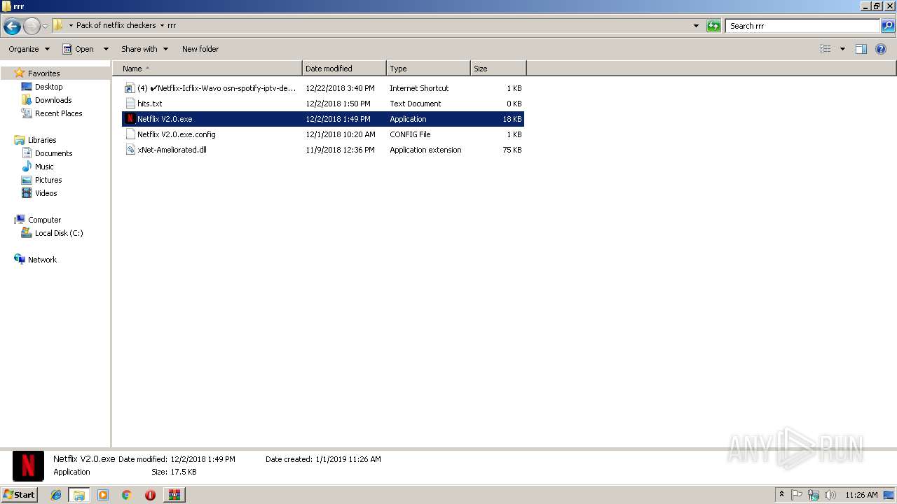Expand dropdown arrow after 'Pack of netflix checkers'

point(162,25)
